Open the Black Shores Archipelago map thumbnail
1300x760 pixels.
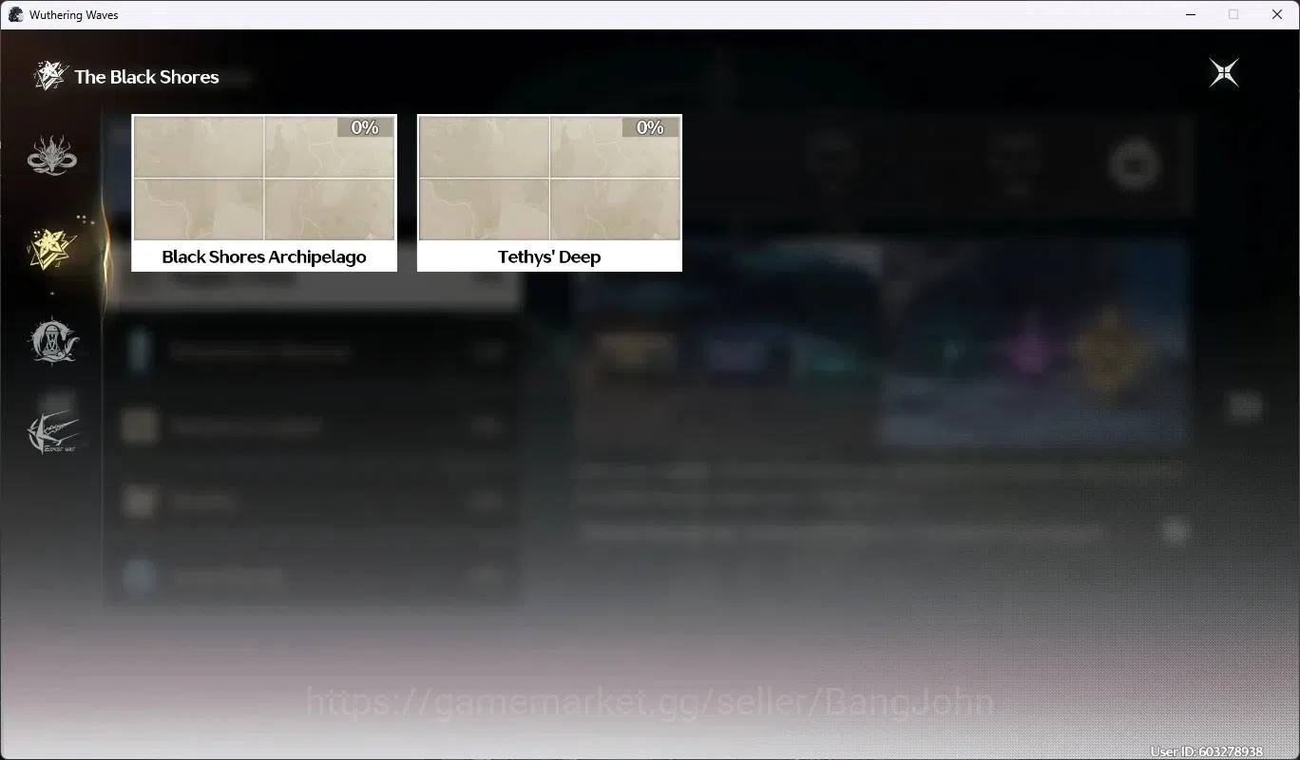pyautogui.click(x=264, y=179)
